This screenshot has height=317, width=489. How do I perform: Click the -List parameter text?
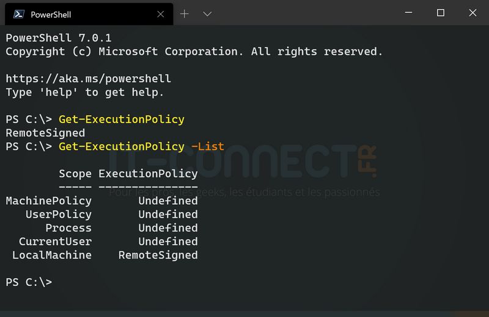(x=207, y=146)
